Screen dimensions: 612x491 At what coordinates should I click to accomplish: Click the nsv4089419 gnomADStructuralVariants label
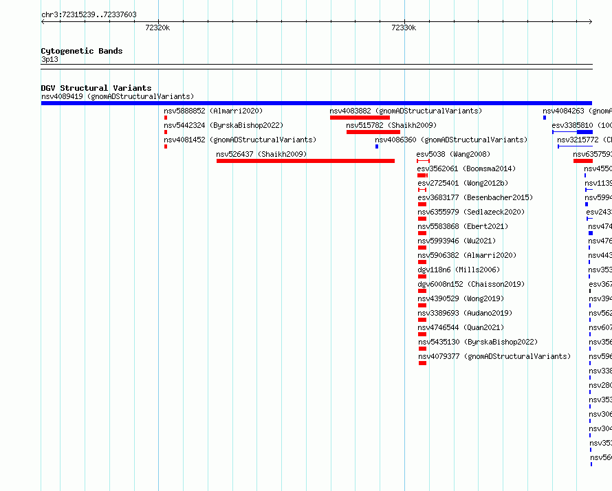(x=118, y=96)
